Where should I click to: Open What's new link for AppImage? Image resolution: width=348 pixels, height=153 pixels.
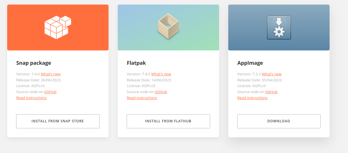pyautogui.click(x=272, y=74)
